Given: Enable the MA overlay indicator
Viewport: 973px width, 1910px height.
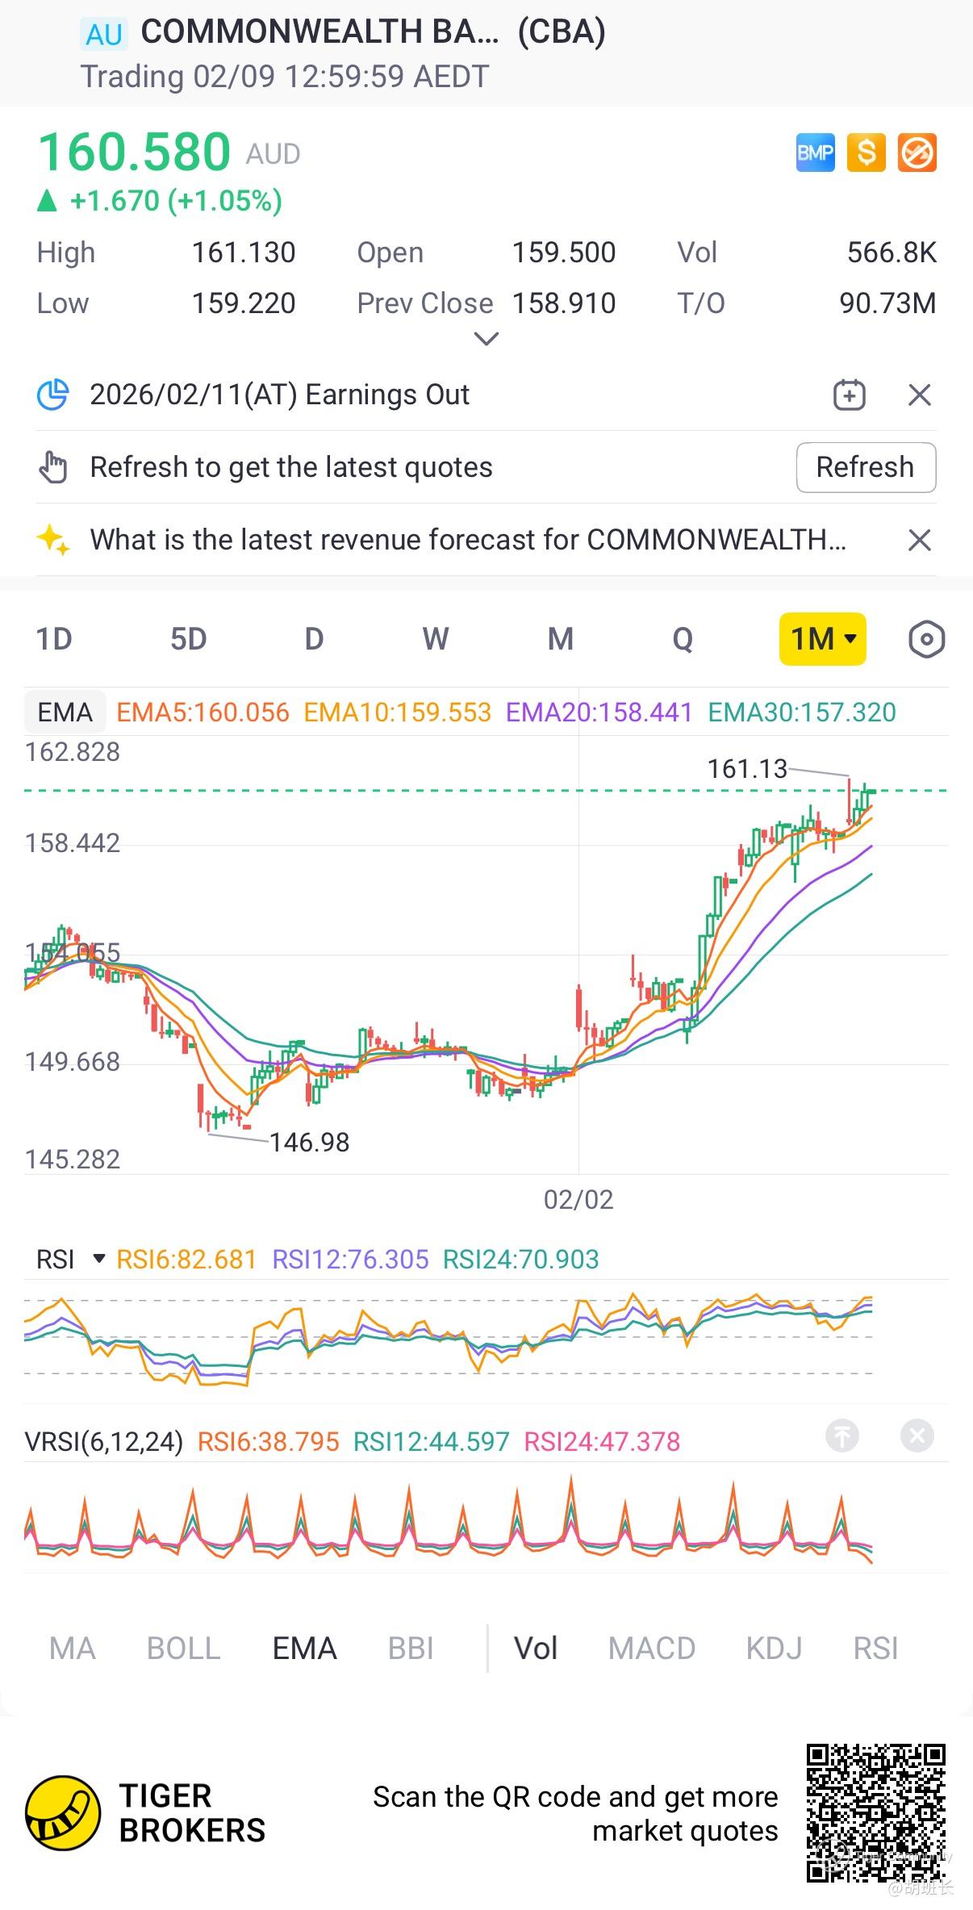Looking at the screenshot, I should click(x=73, y=1649).
